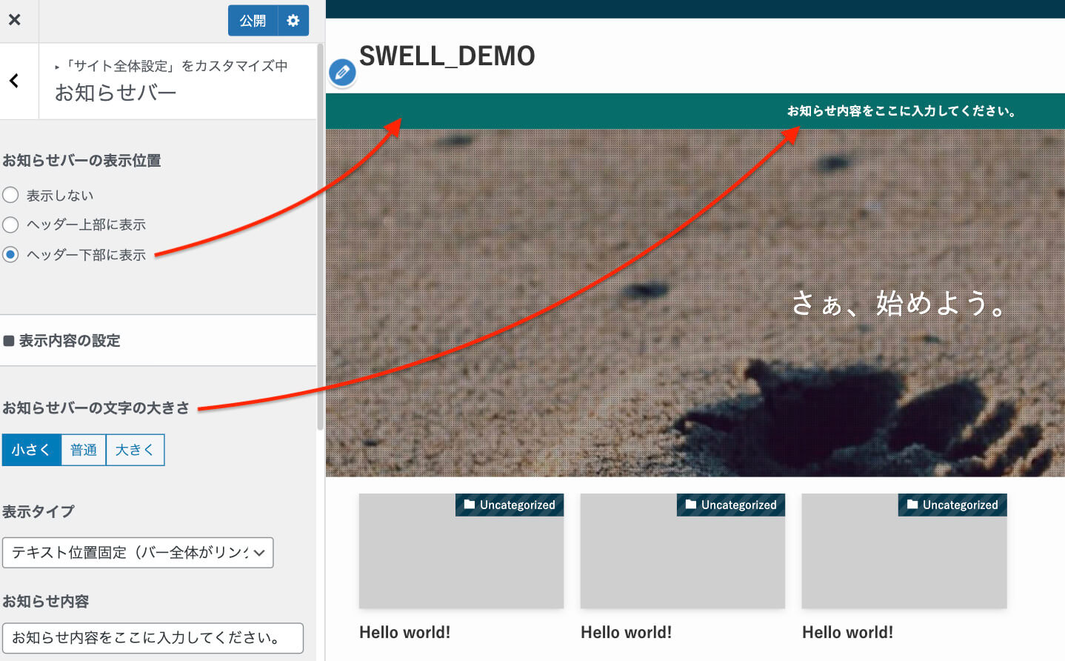Select 表示しない radio option
This screenshot has width=1065, height=661.
click(11, 194)
